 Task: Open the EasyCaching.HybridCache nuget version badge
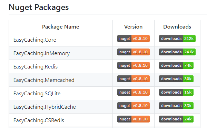(134, 106)
